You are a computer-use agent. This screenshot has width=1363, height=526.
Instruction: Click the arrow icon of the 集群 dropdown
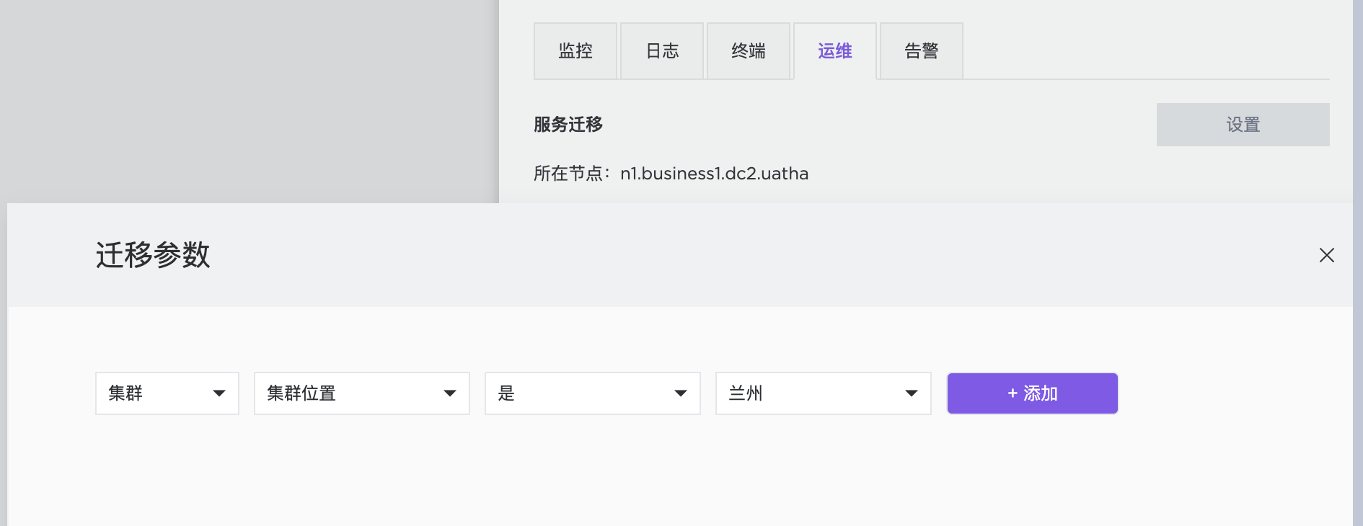point(219,393)
